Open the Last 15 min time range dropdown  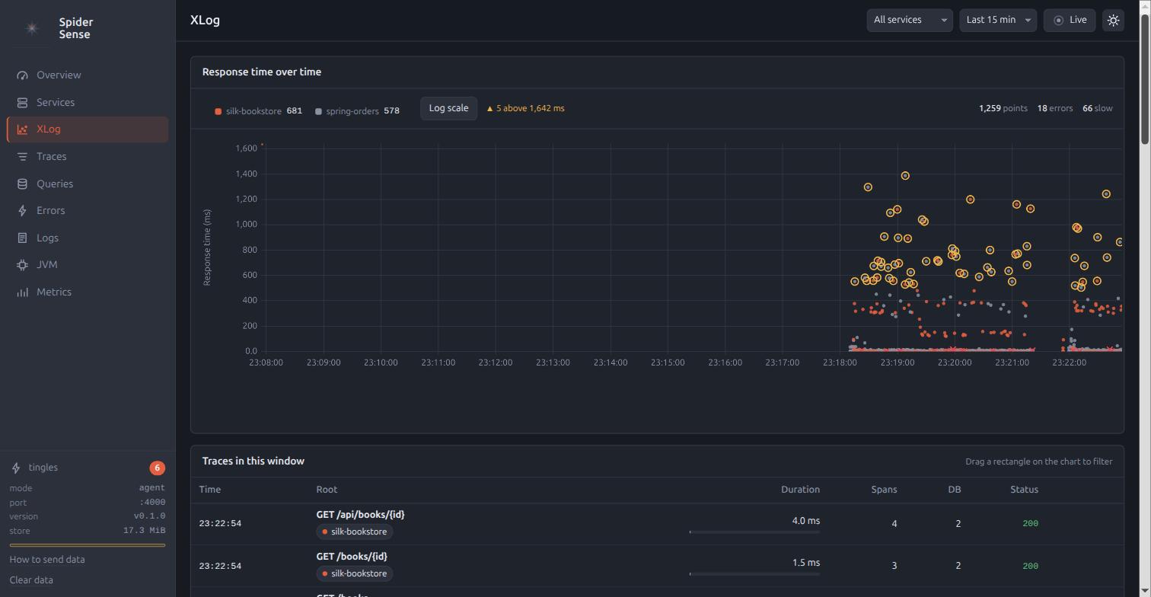coord(998,20)
